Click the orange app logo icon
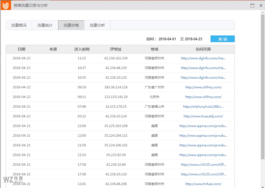The image size is (265, 188). [5, 5]
